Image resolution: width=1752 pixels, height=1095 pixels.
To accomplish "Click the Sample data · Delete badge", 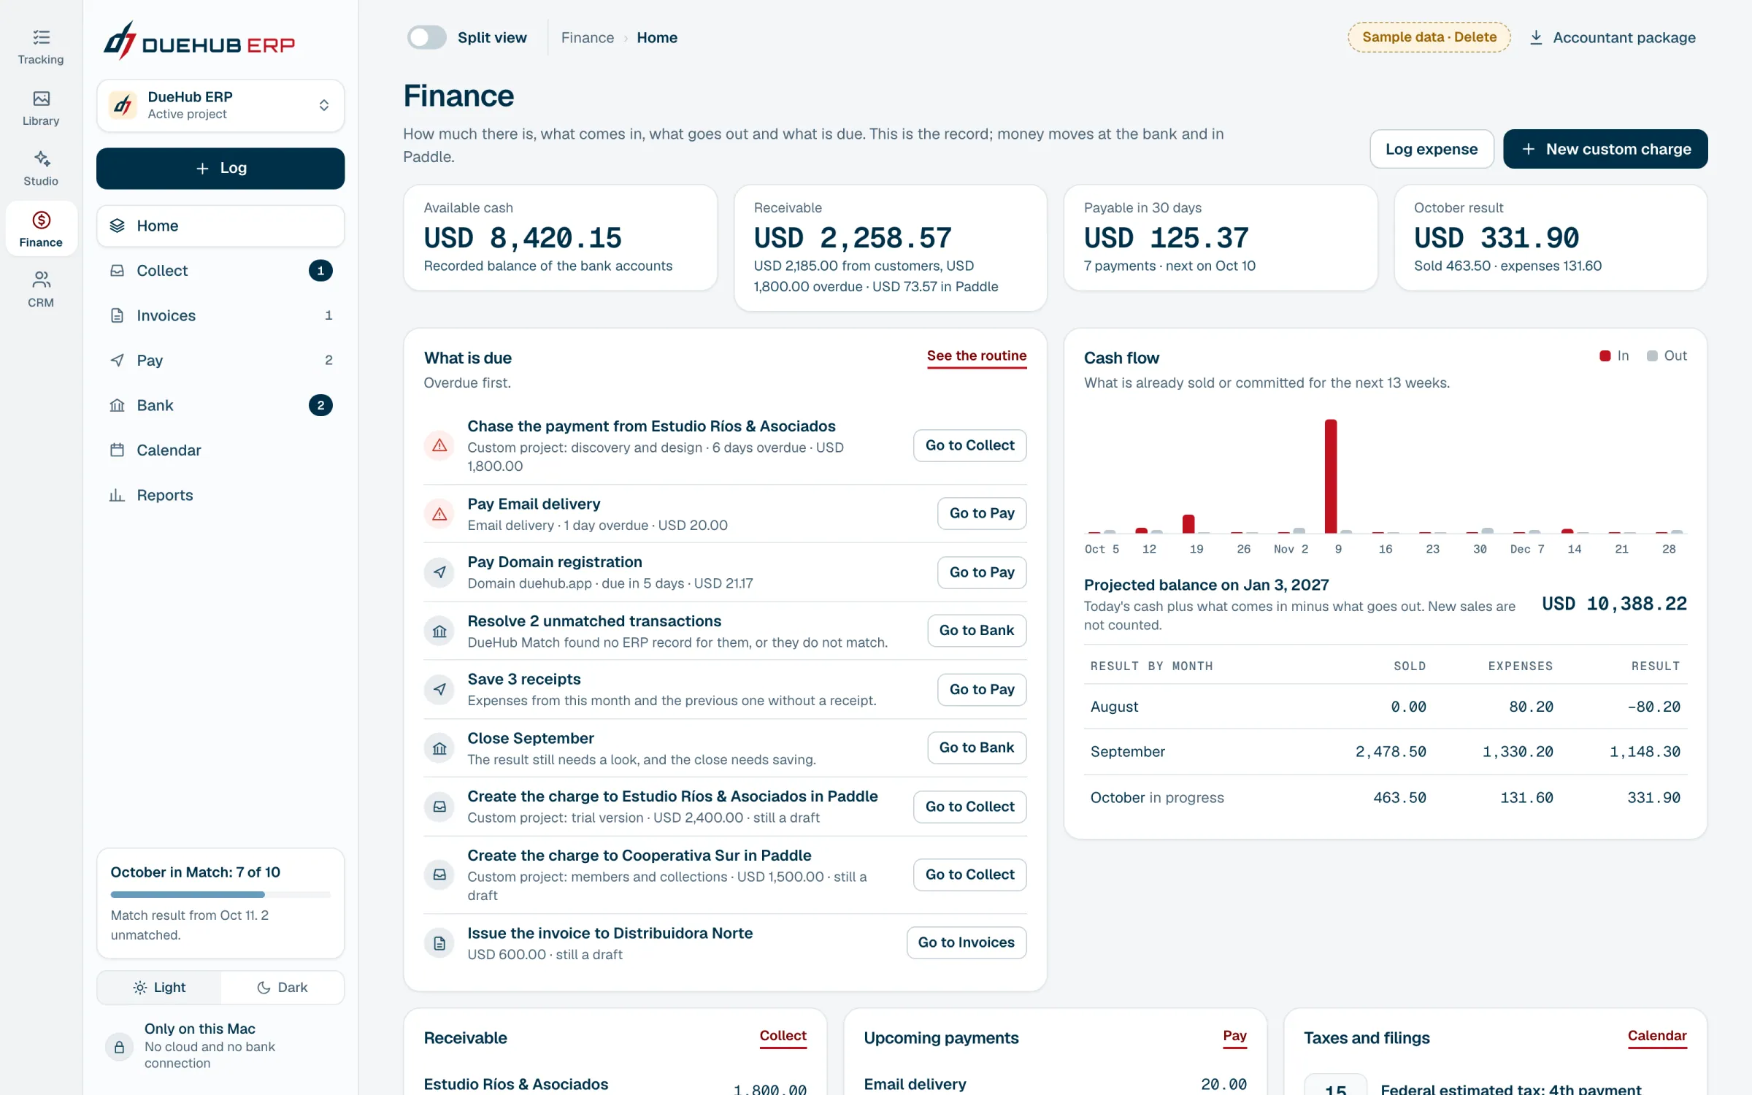I will (x=1429, y=37).
